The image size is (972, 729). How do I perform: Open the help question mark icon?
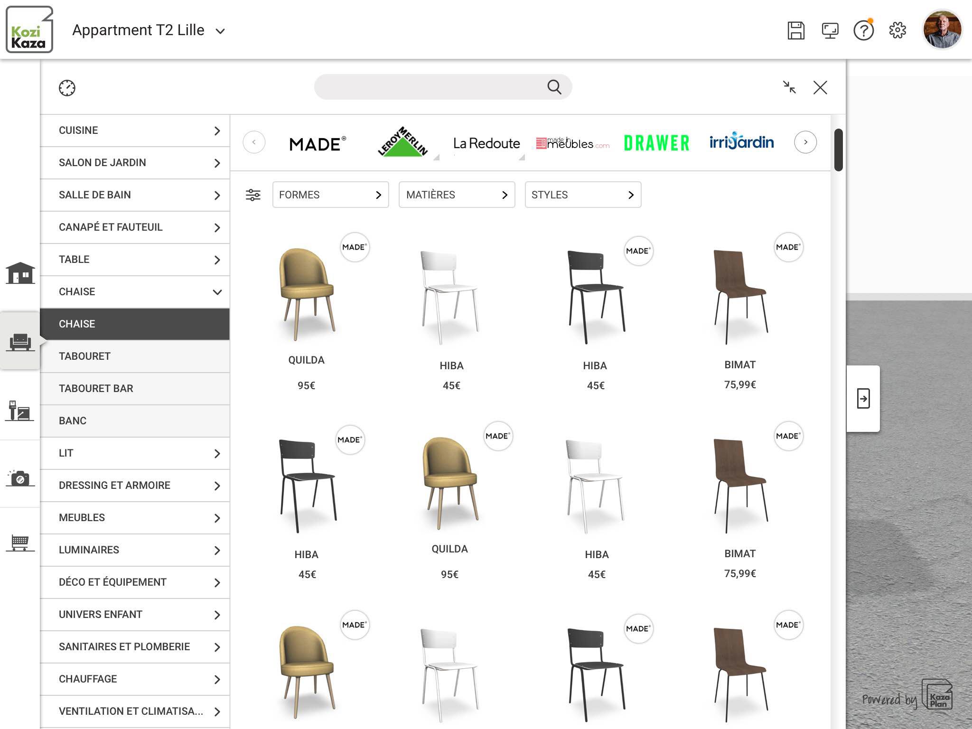click(x=863, y=30)
